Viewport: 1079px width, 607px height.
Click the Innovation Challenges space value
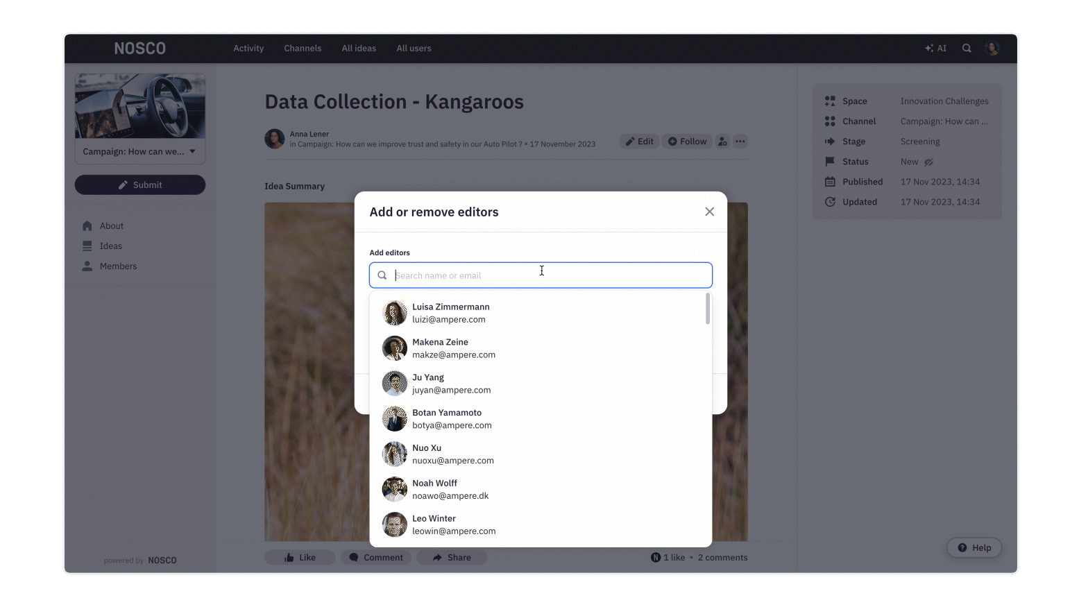point(944,101)
